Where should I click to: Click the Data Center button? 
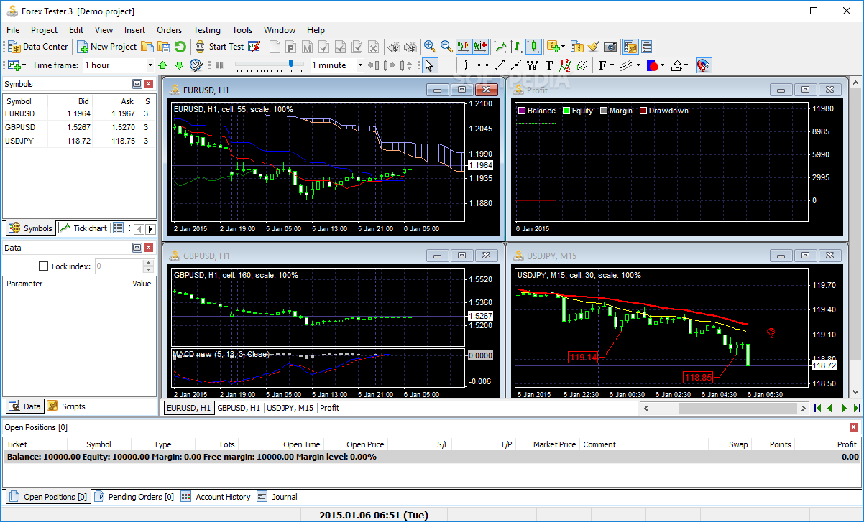pos(39,47)
